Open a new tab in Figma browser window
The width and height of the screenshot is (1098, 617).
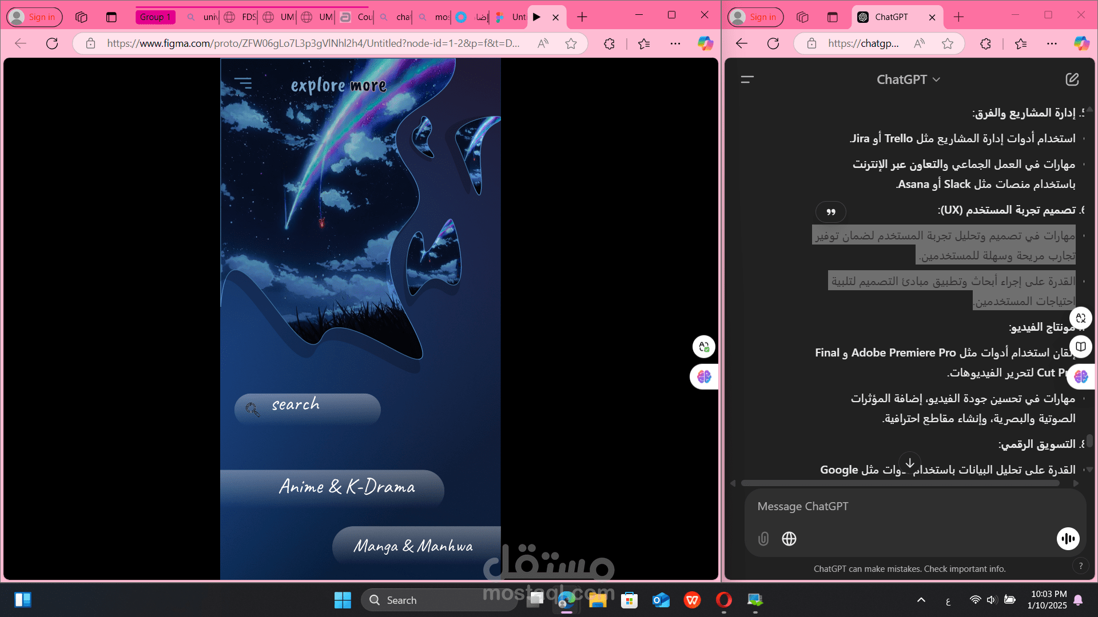click(x=582, y=17)
